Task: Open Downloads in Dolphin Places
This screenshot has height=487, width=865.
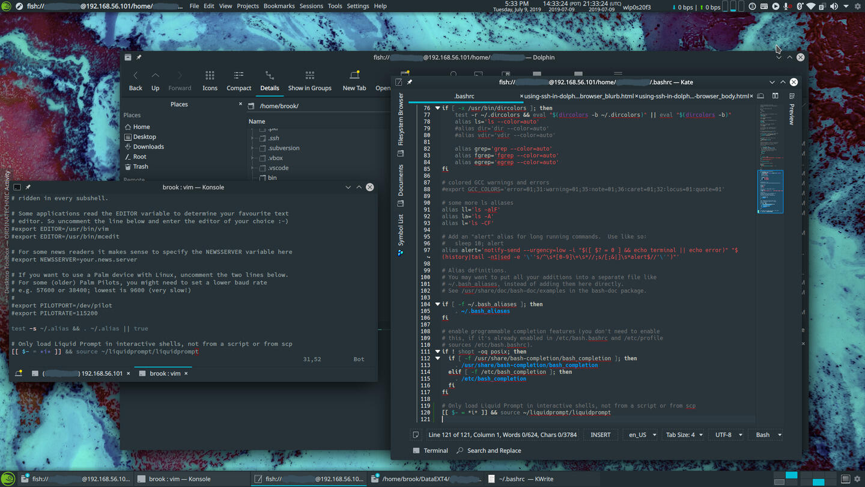Action: (145, 147)
